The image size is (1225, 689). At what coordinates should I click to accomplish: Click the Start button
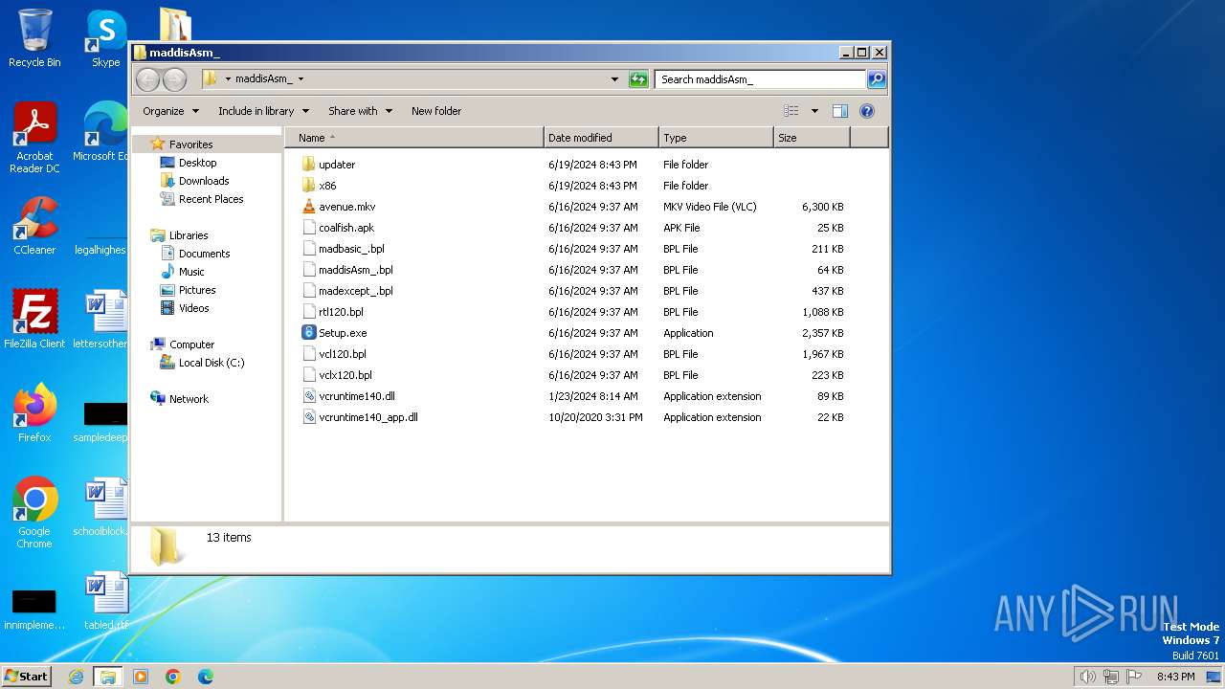[x=26, y=677]
